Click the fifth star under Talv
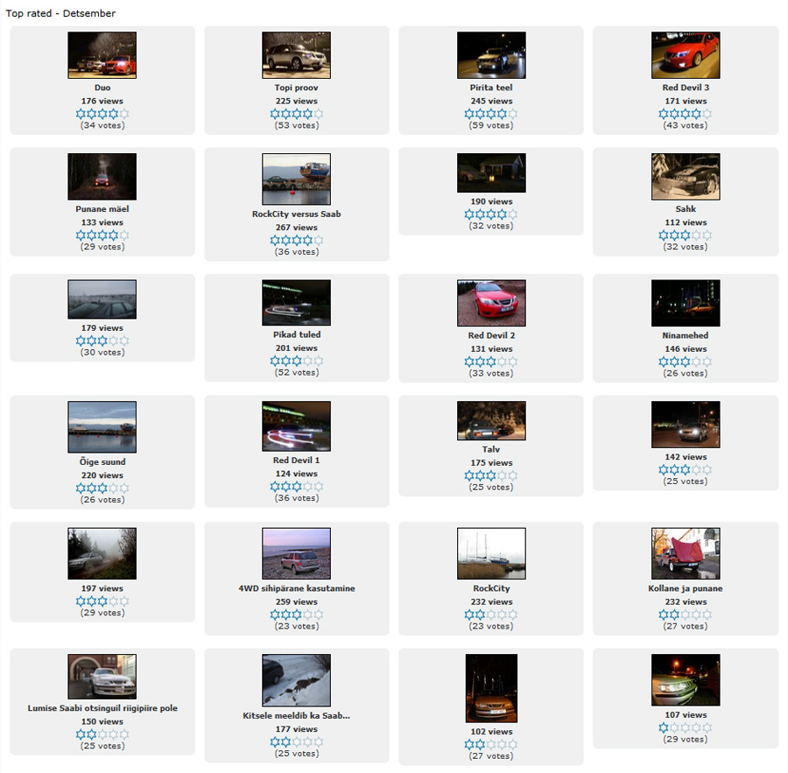788x773 pixels. point(512,475)
